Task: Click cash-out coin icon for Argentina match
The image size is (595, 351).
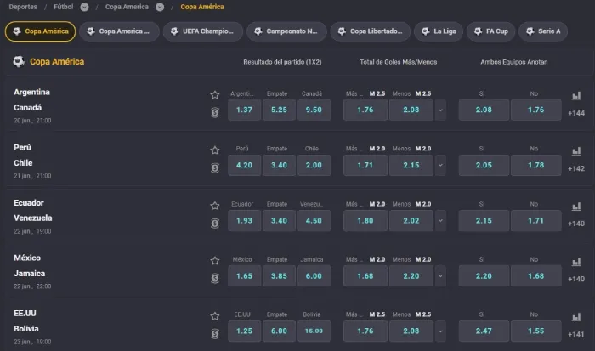Action: point(215,112)
